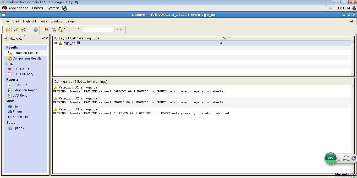The height and width of the screenshot is (178, 357).
Task: Undock the Navigator panel with the float icon
Action: pyautogui.click(x=43, y=38)
